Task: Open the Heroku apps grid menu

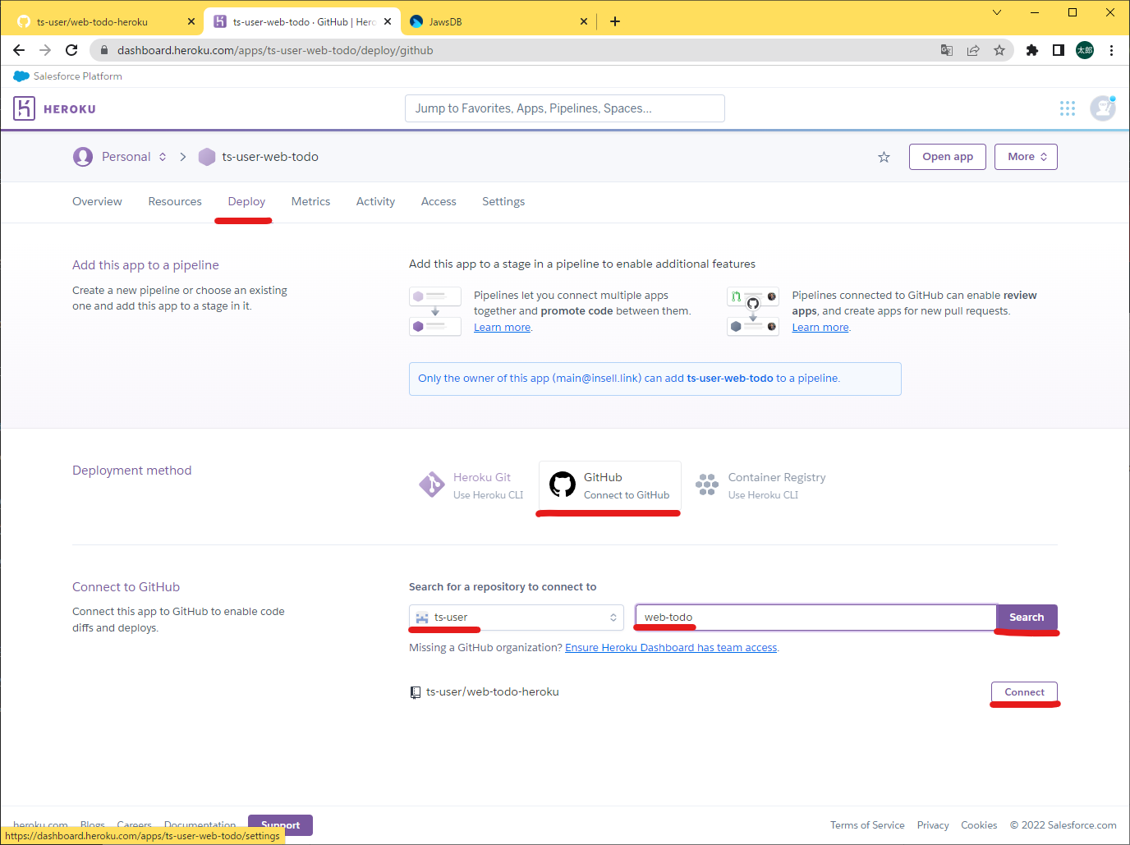Action: 1068,108
